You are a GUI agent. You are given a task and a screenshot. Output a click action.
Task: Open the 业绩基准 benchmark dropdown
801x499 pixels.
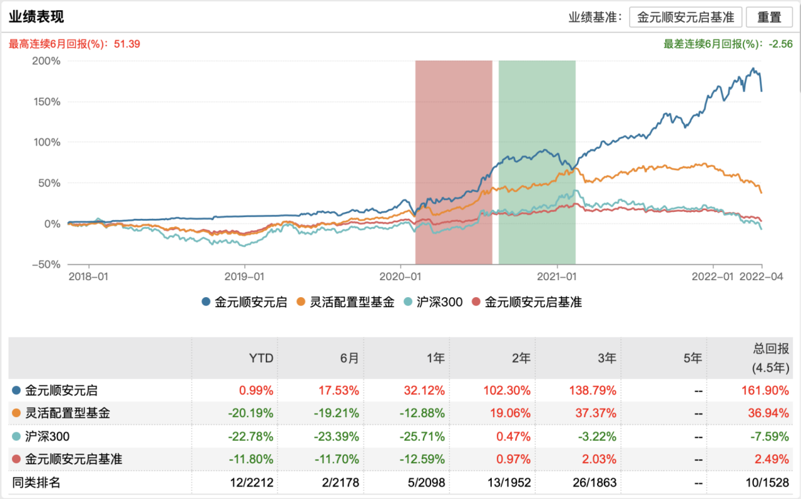tap(685, 17)
